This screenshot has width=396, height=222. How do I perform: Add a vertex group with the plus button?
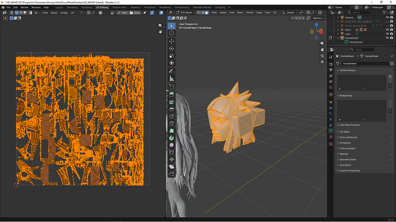(x=390, y=76)
